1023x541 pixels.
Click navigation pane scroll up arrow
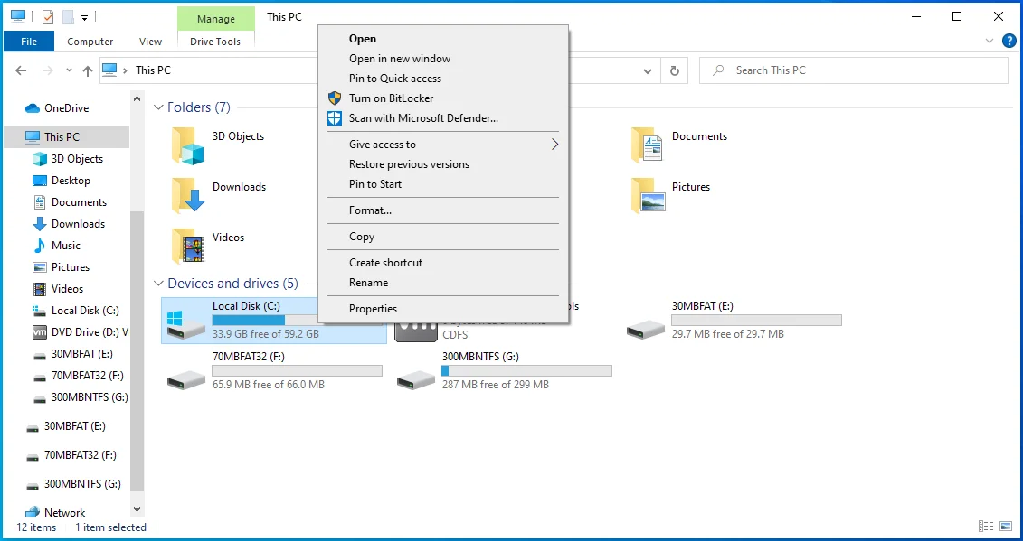pos(137,99)
